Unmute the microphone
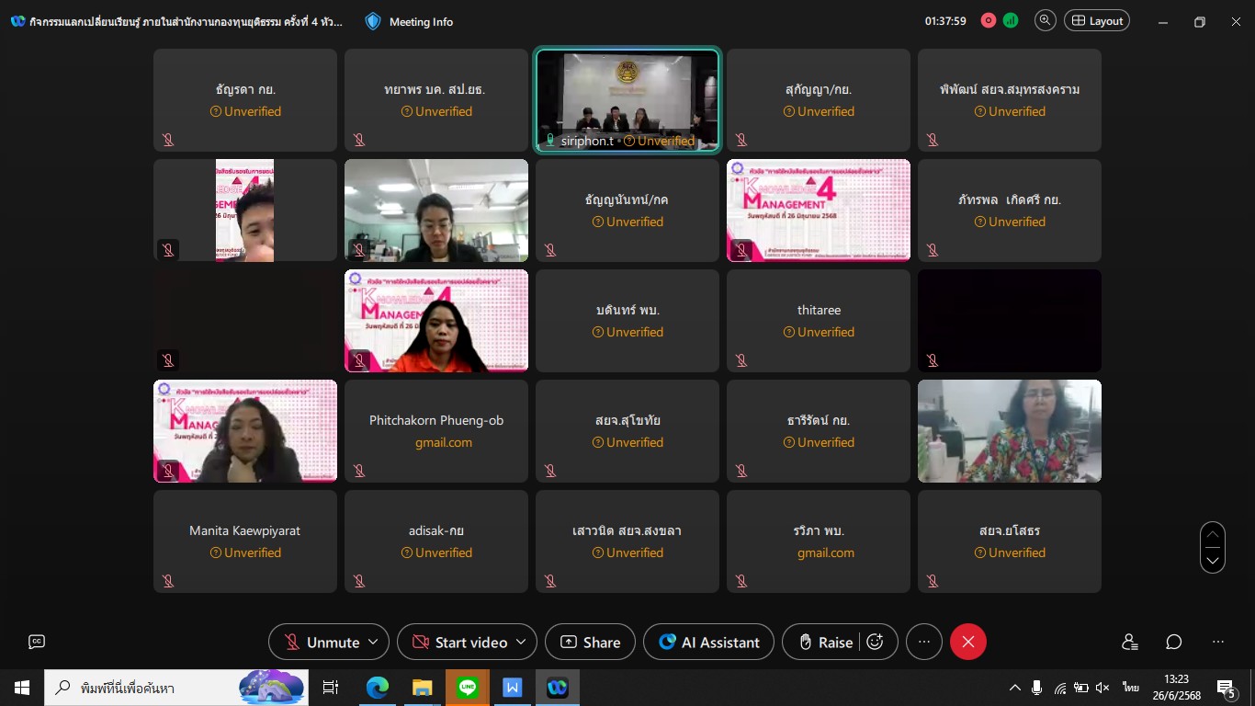The image size is (1255, 706). [321, 642]
